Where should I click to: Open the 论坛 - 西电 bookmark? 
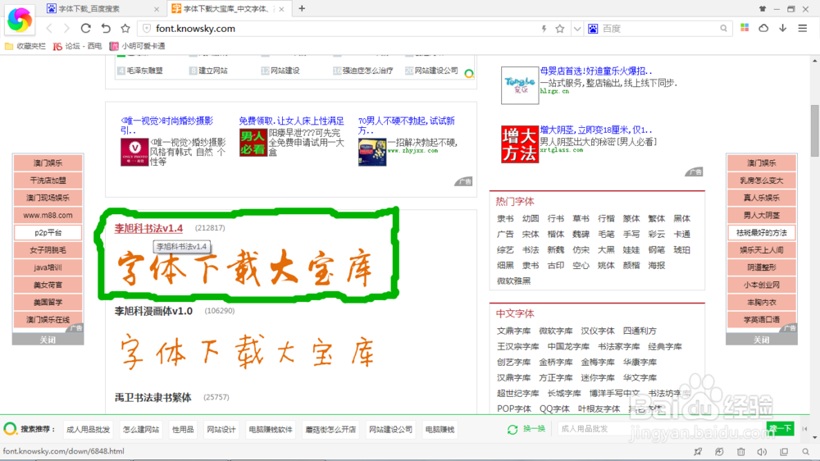[x=77, y=46]
